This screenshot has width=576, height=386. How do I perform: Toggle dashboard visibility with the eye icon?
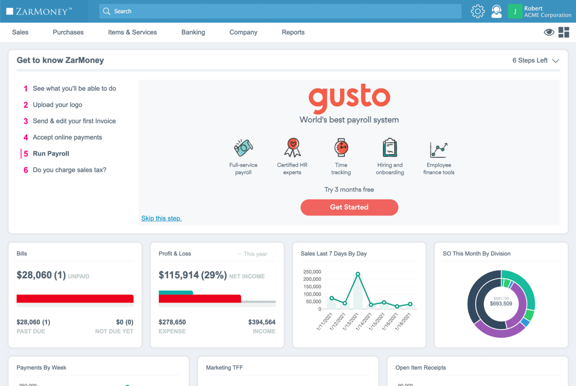click(x=549, y=32)
